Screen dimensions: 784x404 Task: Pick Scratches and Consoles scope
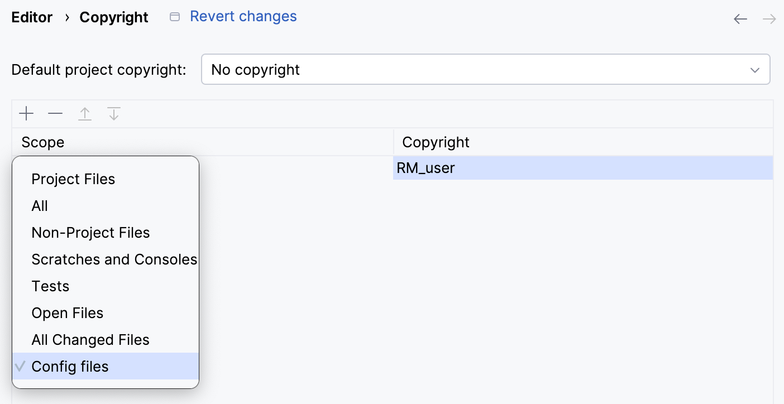114,259
